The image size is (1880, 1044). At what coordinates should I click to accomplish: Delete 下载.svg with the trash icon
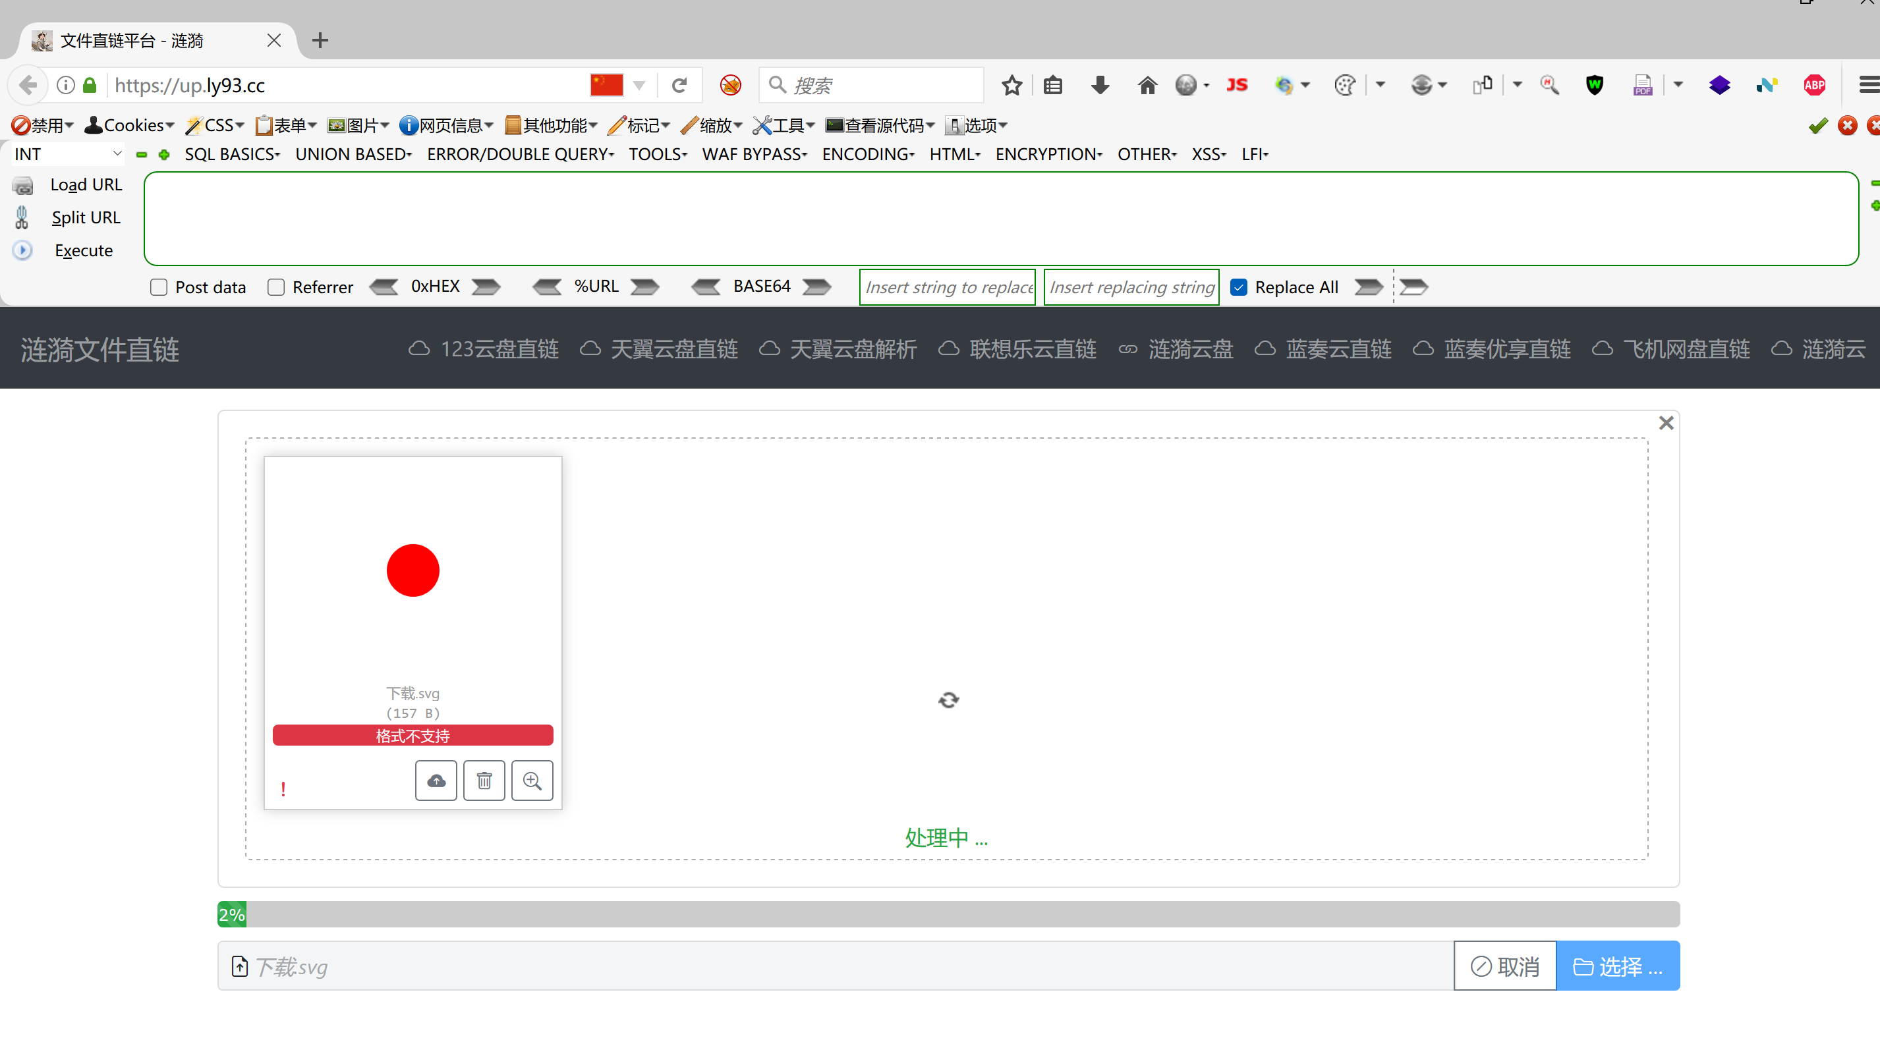click(x=484, y=781)
